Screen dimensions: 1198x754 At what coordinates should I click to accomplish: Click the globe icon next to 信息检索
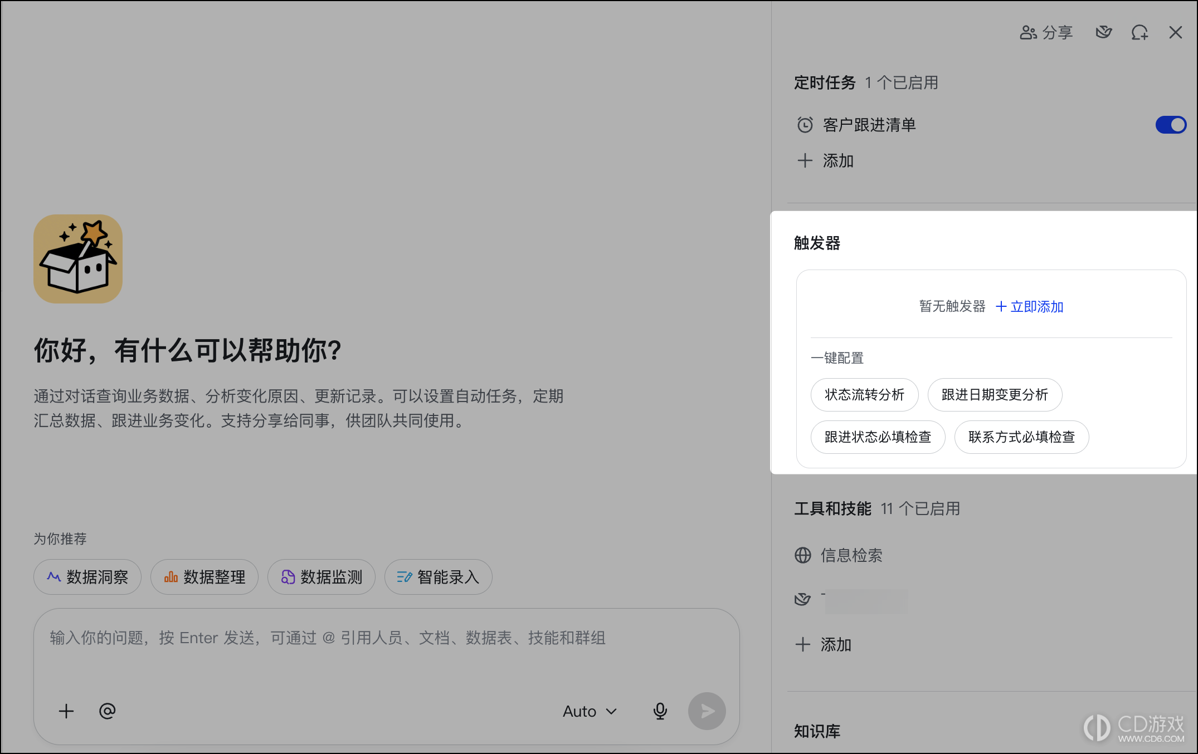coord(802,555)
